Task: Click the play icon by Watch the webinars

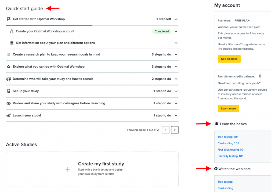Action: point(216,169)
